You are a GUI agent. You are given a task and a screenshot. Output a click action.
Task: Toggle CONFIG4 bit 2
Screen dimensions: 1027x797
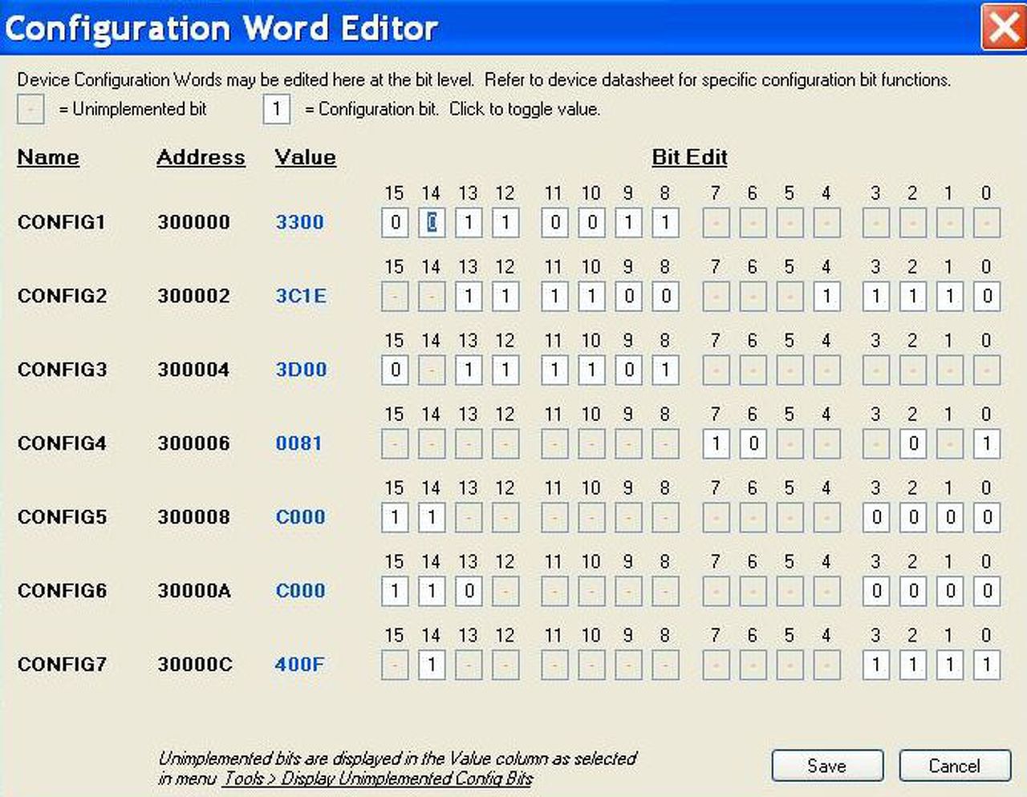coord(913,443)
